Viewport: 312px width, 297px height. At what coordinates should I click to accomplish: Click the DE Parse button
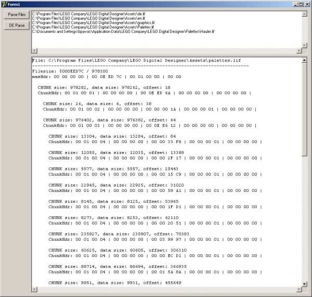pyautogui.click(x=17, y=25)
